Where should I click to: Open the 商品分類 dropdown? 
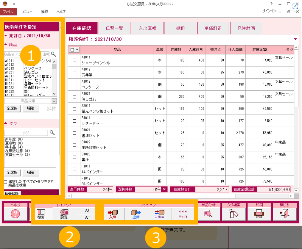[54, 101]
